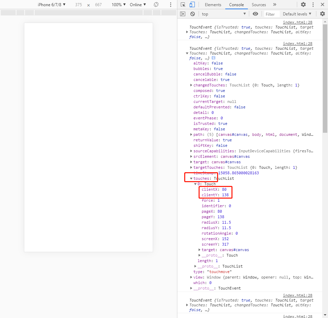The height and width of the screenshot is (318, 328).
Task: Expand the first collapsed TouchEvent log
Action: (x=187, y=32)
